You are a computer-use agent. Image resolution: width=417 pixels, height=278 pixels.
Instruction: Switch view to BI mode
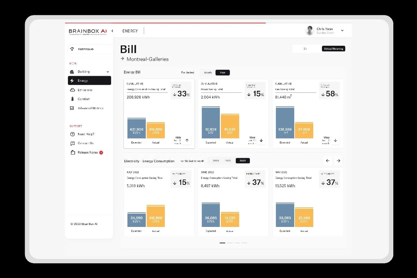pos(305,49)
